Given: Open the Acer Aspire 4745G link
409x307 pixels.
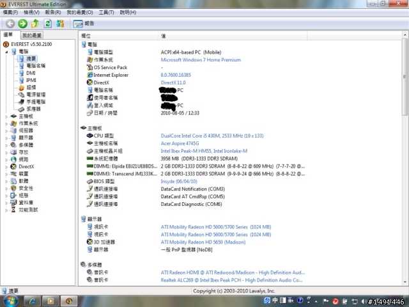Looking at the screenshot, I should coord(180,143).
